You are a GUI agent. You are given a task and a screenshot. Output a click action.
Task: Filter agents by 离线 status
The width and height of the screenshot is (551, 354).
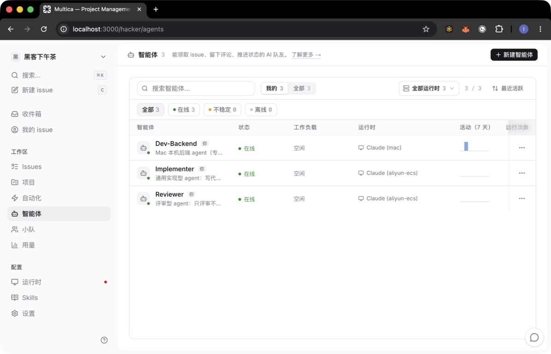tap(261, 109)
